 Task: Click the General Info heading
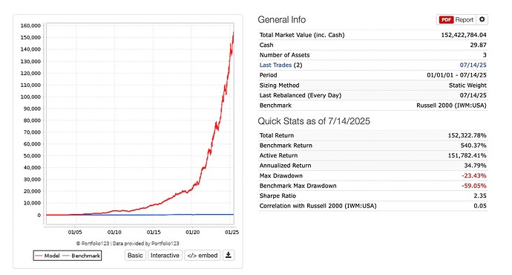click(x=282, y=19)
